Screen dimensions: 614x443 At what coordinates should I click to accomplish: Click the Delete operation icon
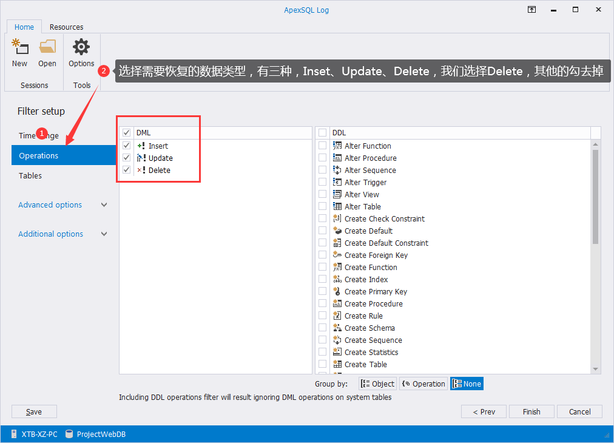[141, 170]
